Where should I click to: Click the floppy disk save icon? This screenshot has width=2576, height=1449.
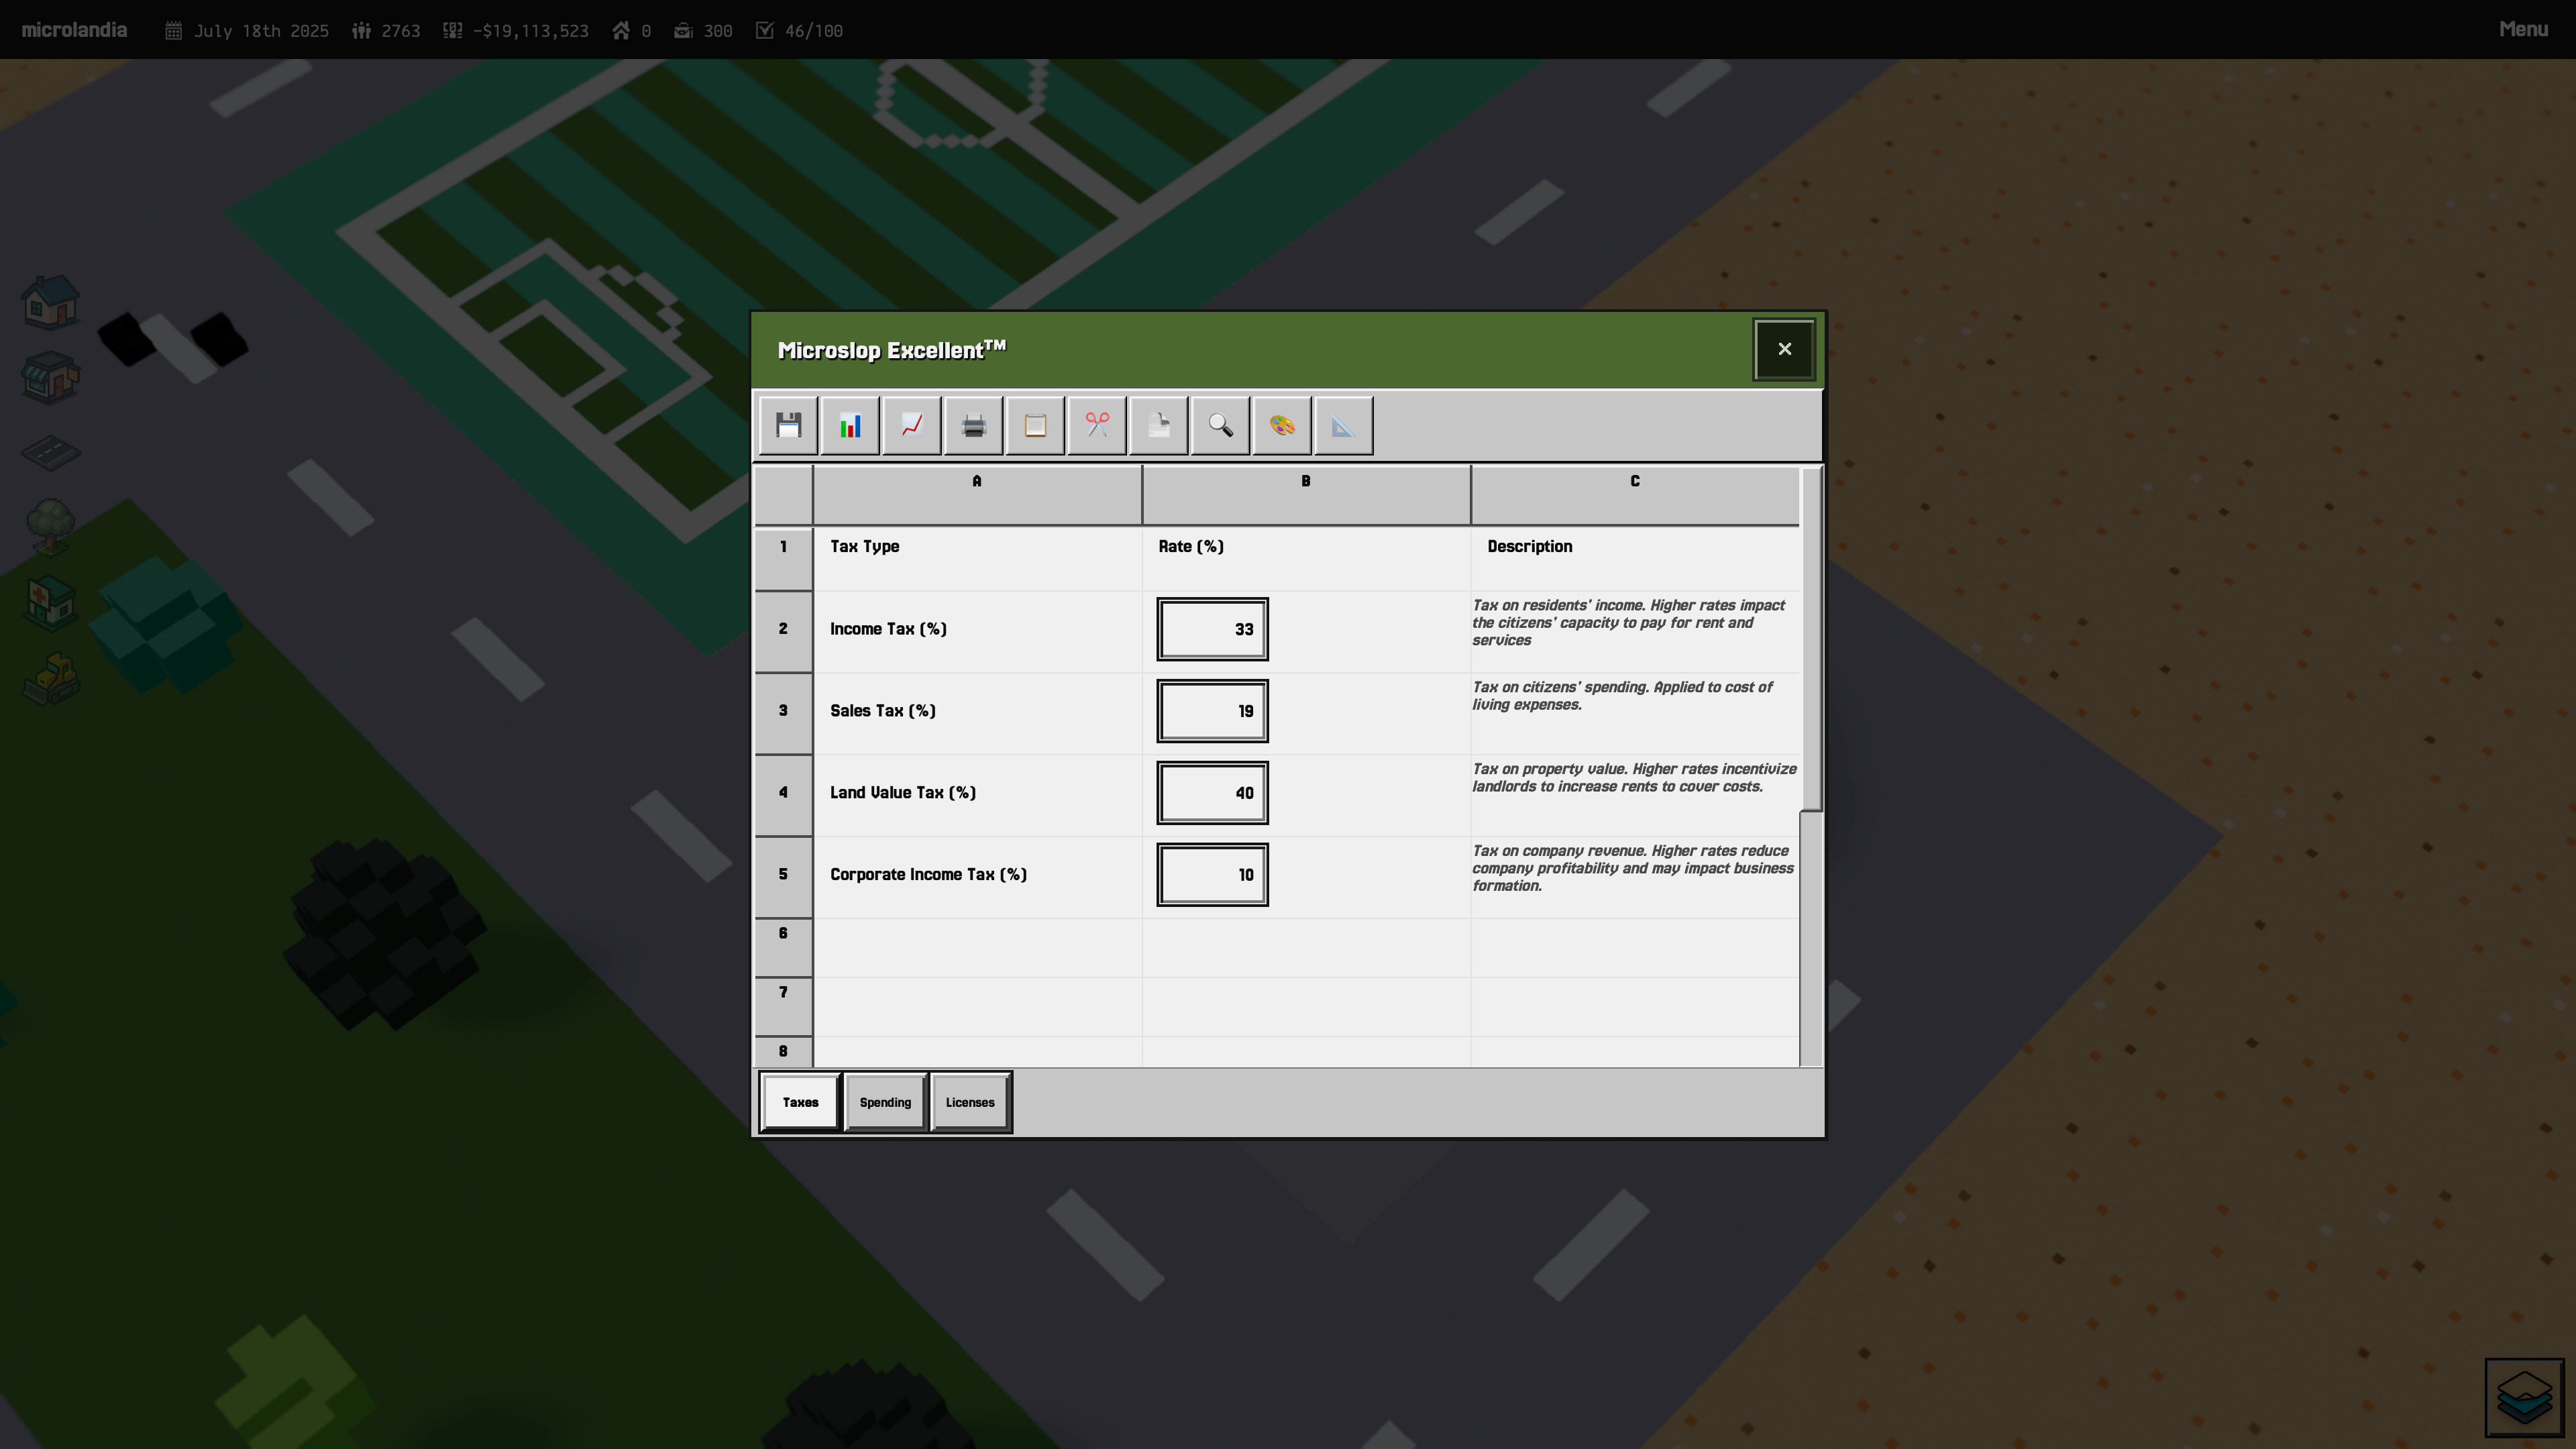point(788,426)
